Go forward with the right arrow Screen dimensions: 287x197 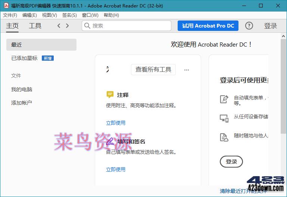pos(67,26)
